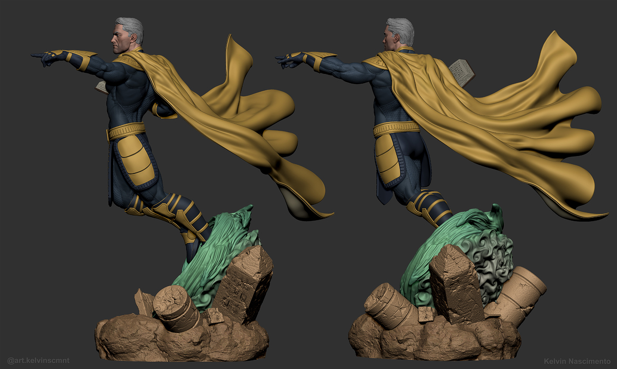The width and height of the screenshot is (617, 369).
Task: Click the @art.kelvinscmnt handle text
Action: coord(39,360)
